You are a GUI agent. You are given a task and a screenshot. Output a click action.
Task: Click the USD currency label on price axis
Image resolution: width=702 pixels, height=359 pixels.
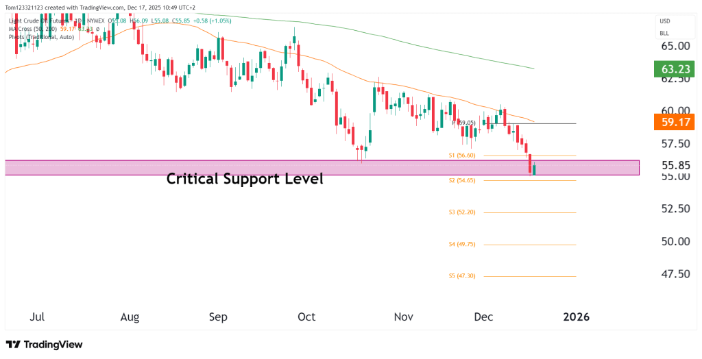tap(664, 21)
